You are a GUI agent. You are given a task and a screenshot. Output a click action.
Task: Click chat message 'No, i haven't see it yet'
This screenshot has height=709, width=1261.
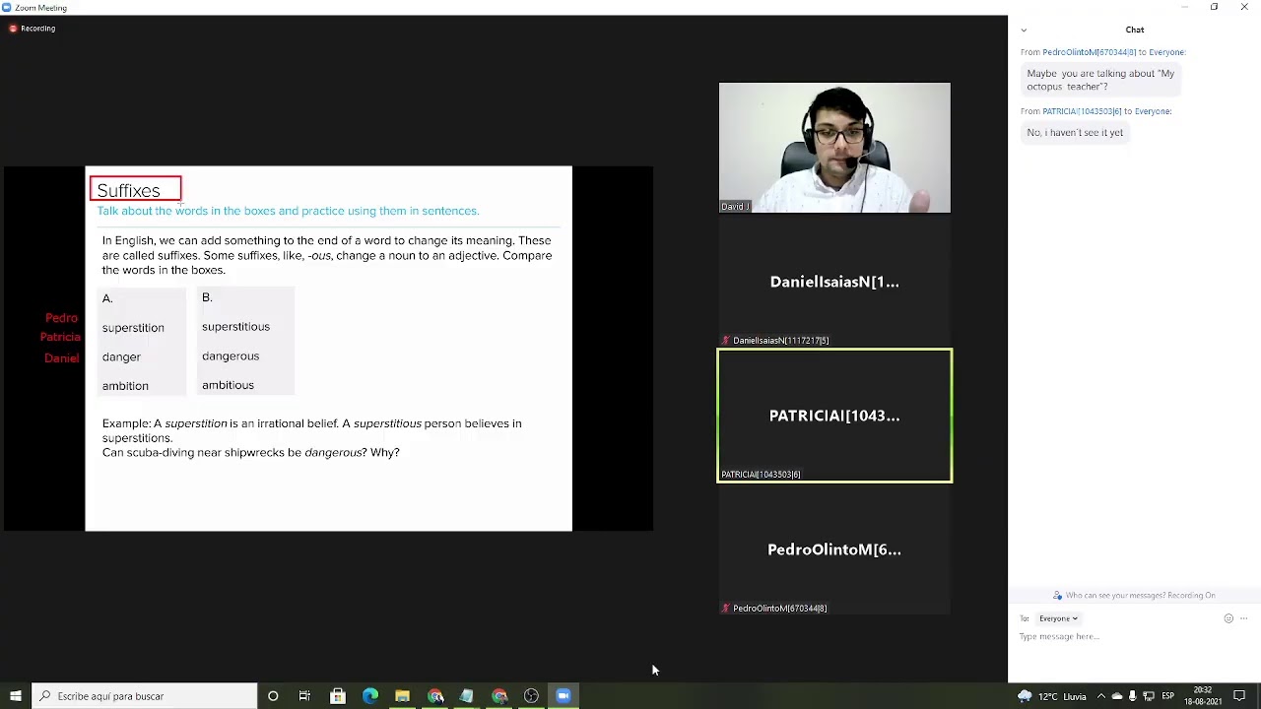click(1075, 133)
